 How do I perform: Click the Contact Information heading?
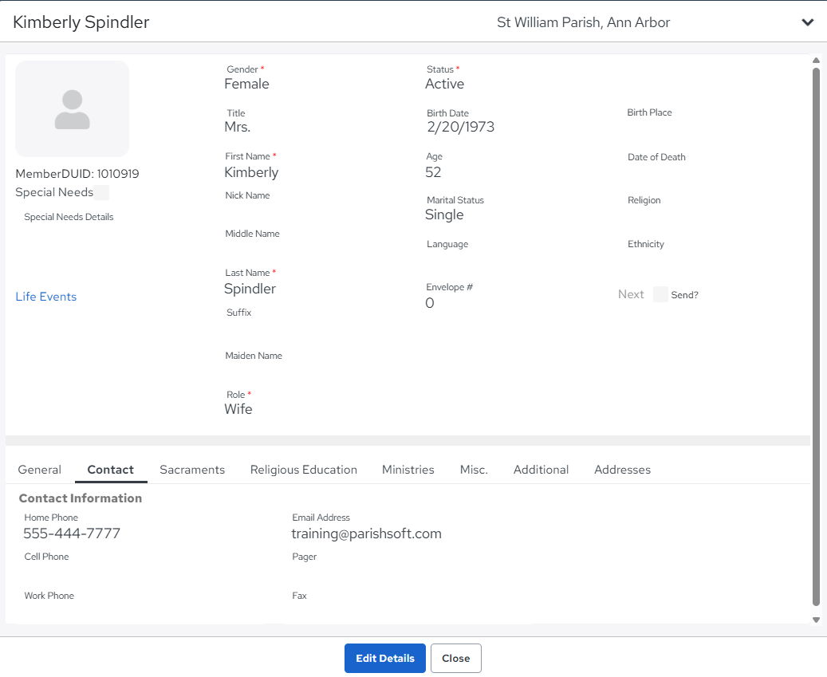[x=81, y=498]
